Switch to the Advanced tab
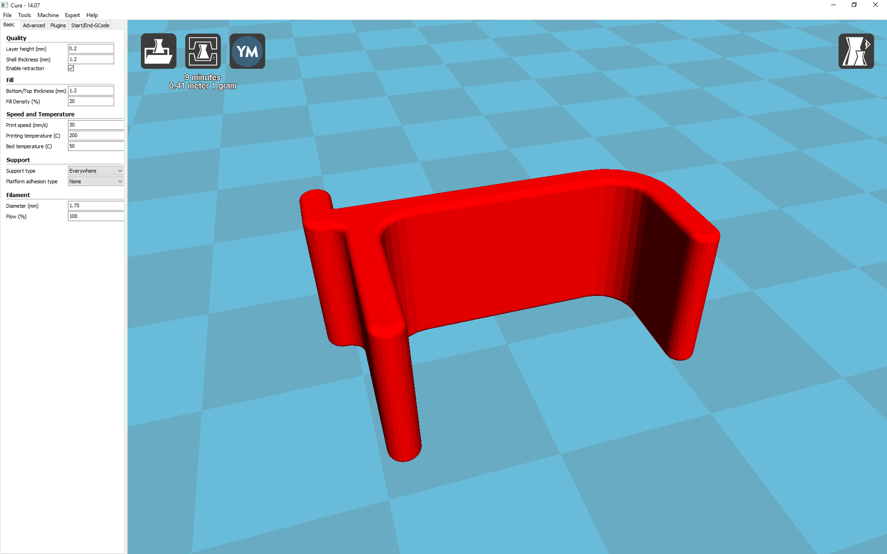The image size is (887, 554). [x=34, y=25]
